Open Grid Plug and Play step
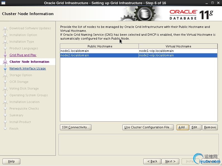The height and width of the screenshot is (166, 222). (x=23, y=55)
